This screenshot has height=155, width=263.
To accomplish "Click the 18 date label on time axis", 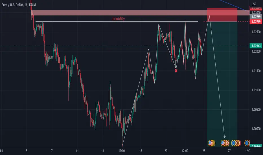I will (x=141, y=151).
